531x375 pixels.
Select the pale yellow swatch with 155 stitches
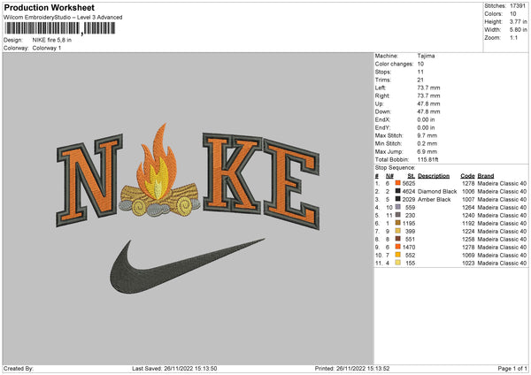click(x=398, y=263)
